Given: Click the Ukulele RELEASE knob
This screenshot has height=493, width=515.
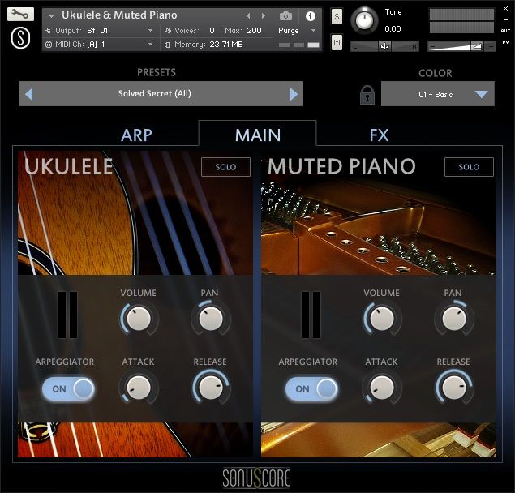Looking at the screenshot, I should pyautogui.click(x=211, y=388).
